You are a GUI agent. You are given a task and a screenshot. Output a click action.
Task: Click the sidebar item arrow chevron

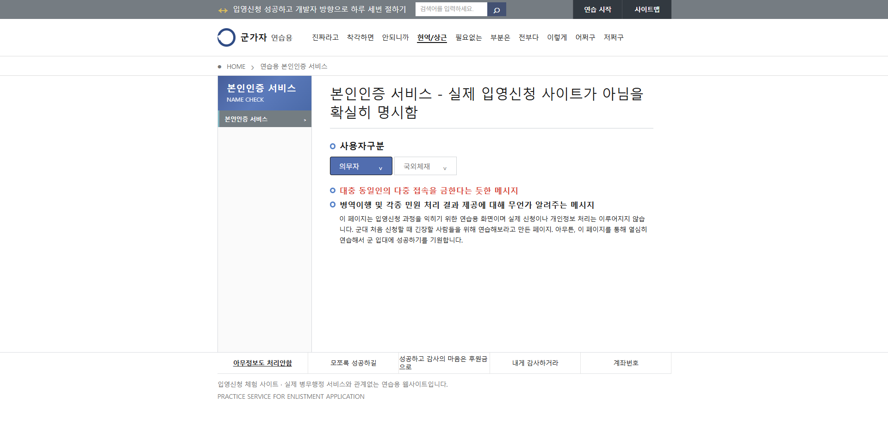pyautogui.click(x=305, y=120)
